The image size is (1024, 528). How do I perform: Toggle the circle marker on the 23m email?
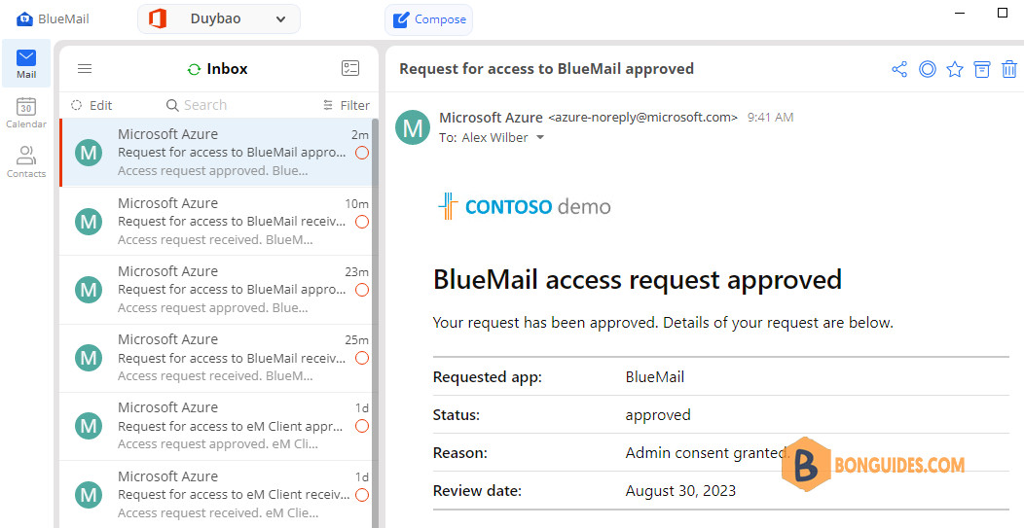[362, 290]
